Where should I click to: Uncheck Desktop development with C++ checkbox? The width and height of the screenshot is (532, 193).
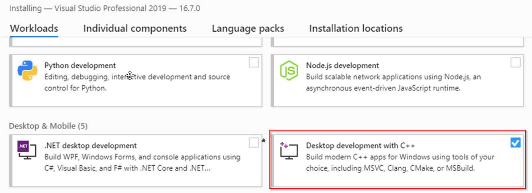click(x=516, y=143)
